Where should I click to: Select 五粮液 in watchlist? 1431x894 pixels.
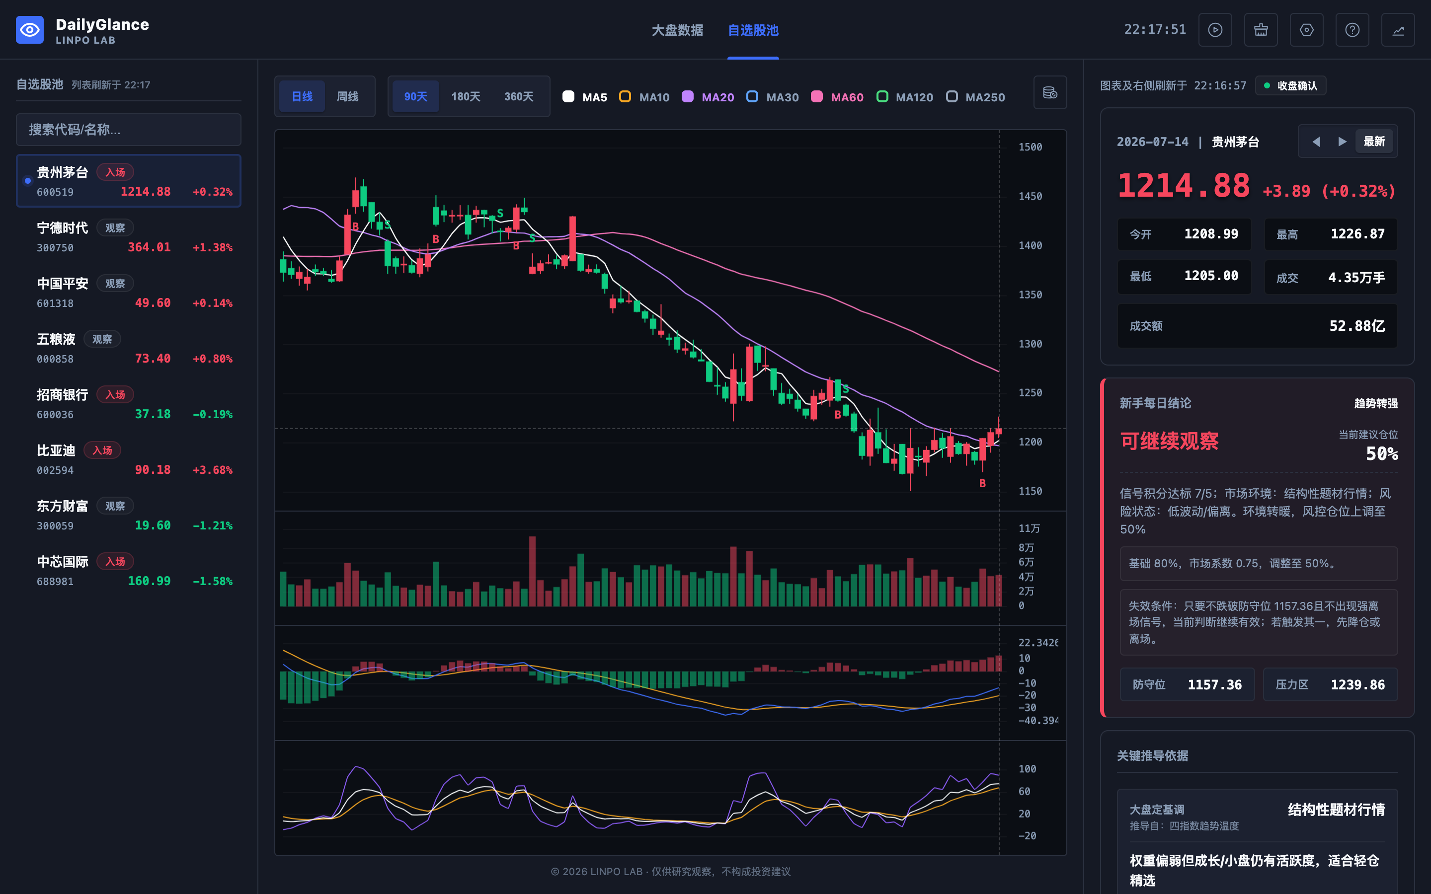(128, 348)
